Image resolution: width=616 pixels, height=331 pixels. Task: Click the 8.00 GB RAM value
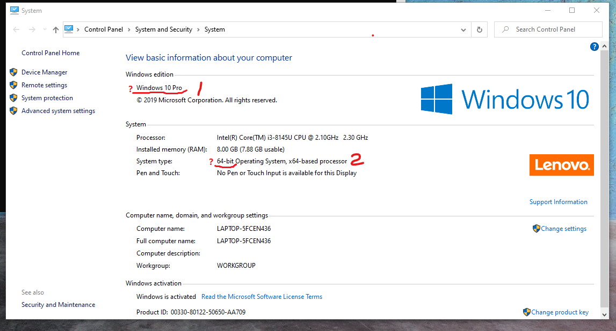pyautogui.click(x=251, y=149)
